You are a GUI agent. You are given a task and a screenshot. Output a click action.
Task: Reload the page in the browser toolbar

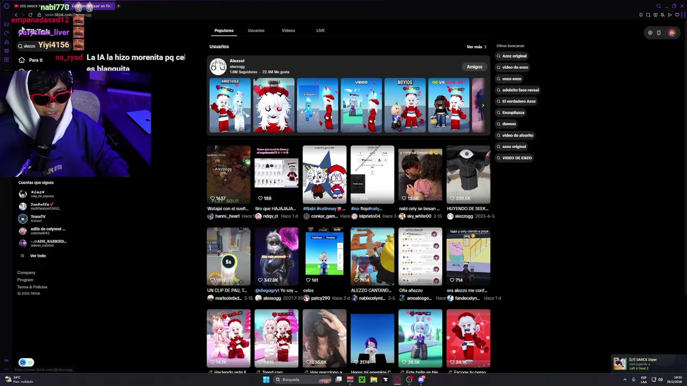pos(30,15)
